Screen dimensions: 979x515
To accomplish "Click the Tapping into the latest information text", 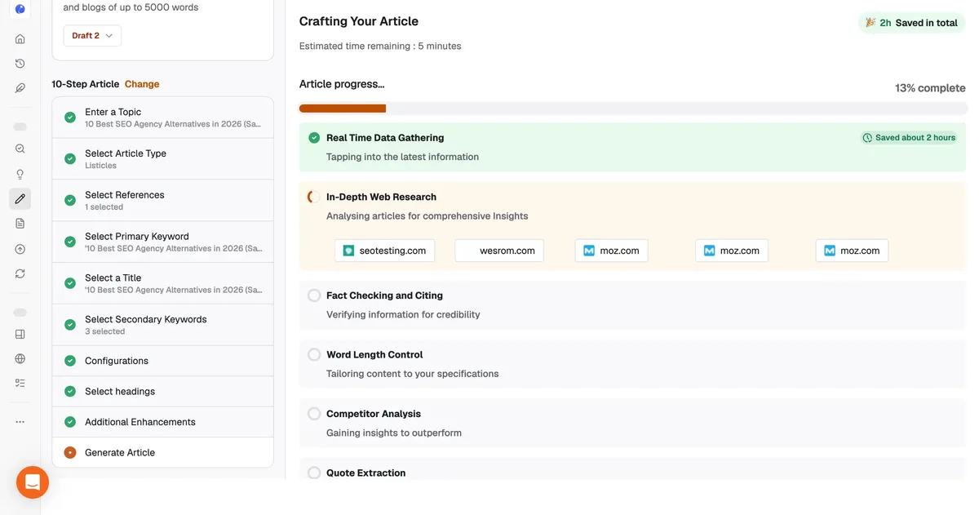I will coord(402,157).
